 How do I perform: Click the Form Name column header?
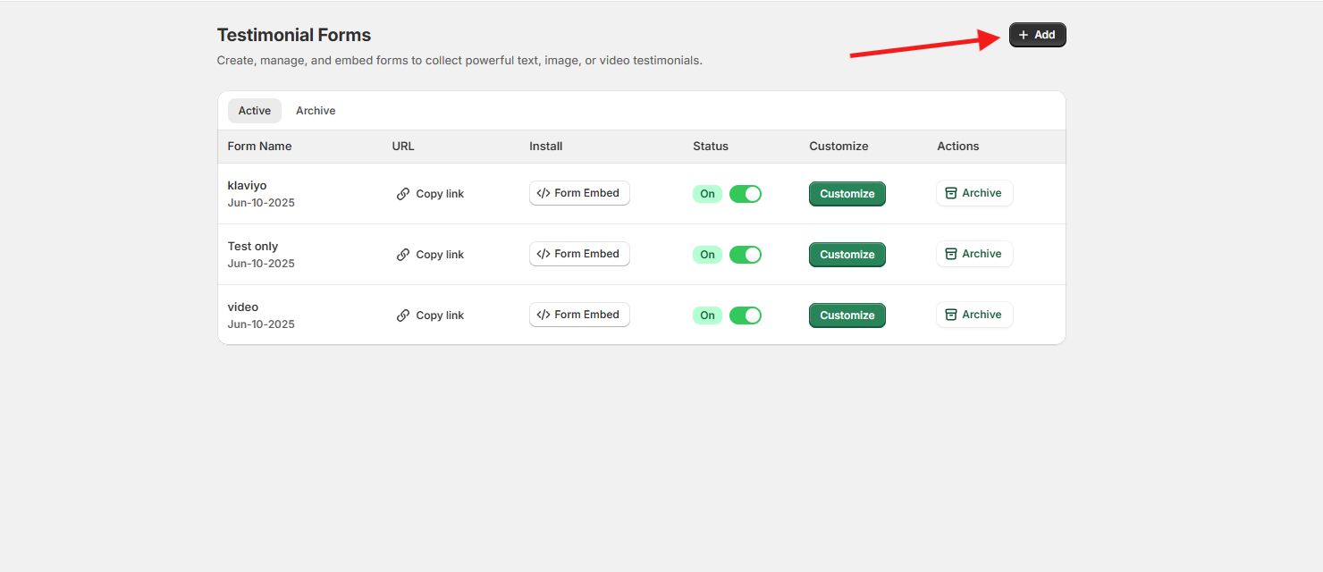point(259,147)
